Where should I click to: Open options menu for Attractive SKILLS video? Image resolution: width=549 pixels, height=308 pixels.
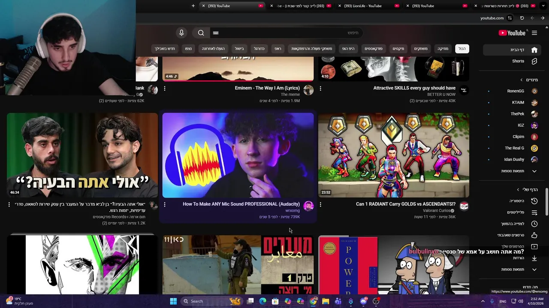coord(320,89)
